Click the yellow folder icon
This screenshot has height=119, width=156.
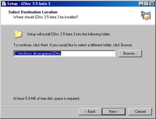click(x=18, y=34)
